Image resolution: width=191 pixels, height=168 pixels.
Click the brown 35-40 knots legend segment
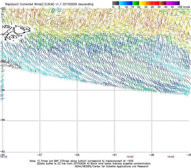163,3
